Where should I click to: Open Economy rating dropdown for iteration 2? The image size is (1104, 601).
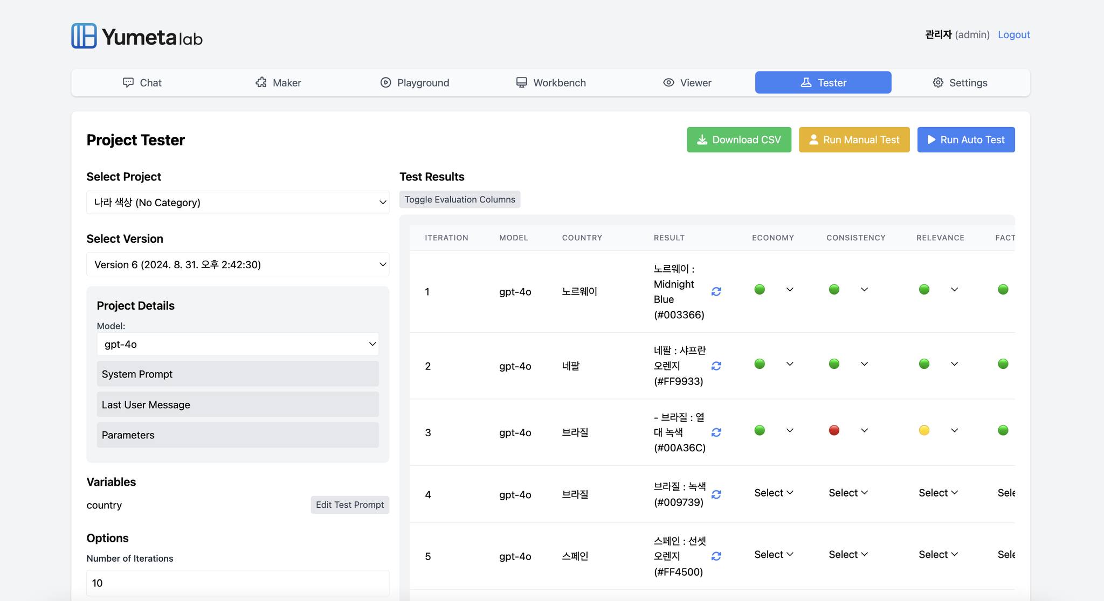[x=790, y=364]
